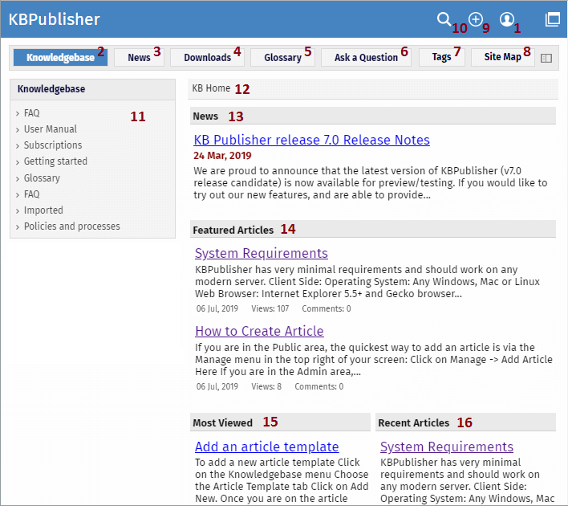Open search via the magnifier icon
Screen dimensions: 568x506
tap(444, 18)
